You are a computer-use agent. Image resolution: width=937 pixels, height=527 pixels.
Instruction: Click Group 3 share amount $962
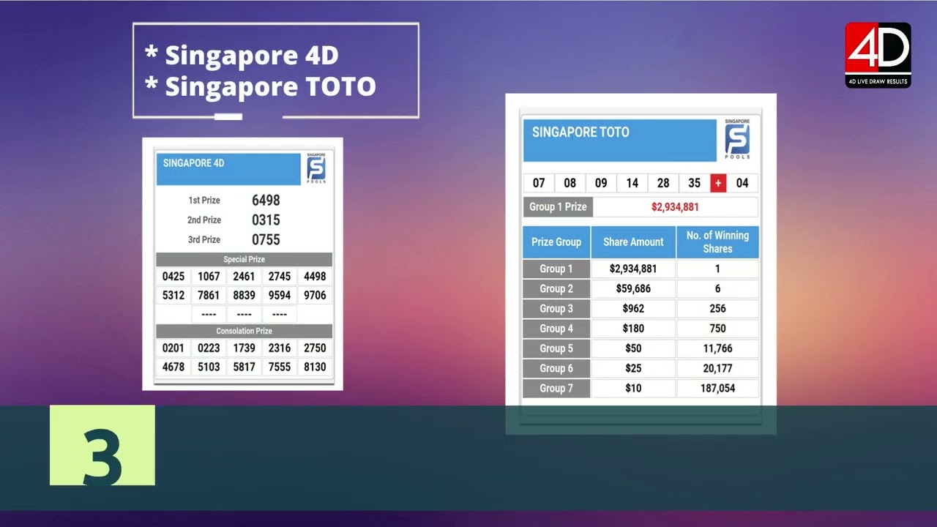point(633,308)
